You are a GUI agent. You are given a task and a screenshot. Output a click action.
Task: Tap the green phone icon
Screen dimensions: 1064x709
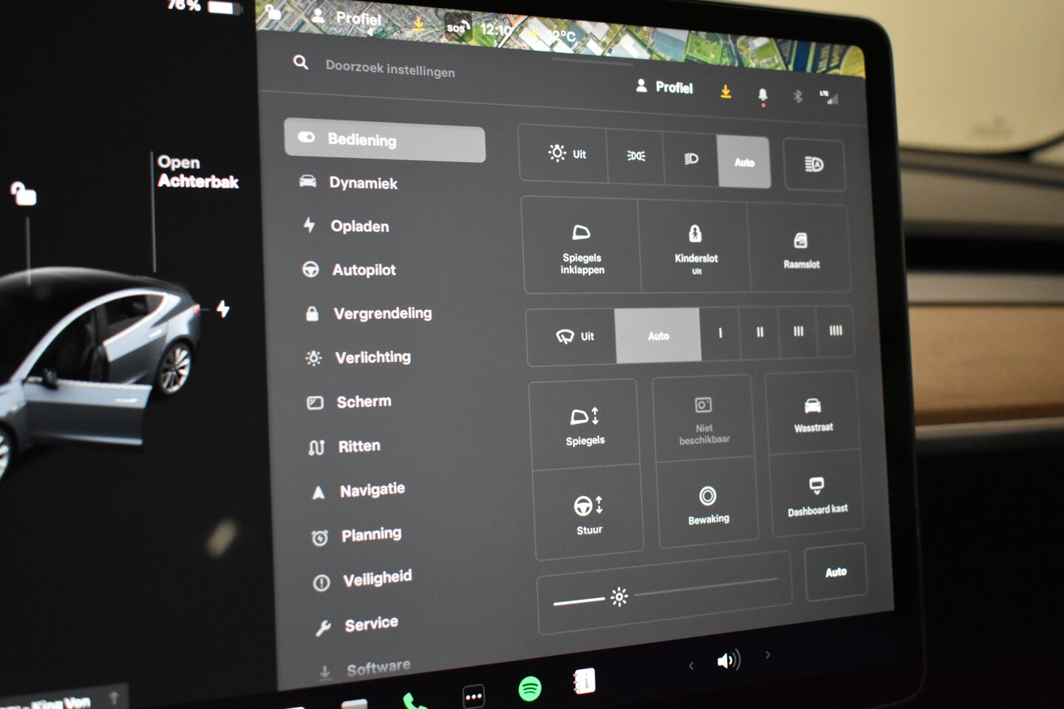[x=412, y=700]
